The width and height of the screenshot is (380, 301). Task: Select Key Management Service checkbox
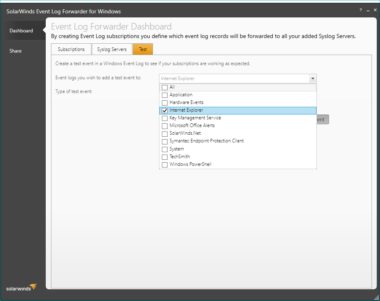click(165, 118)
